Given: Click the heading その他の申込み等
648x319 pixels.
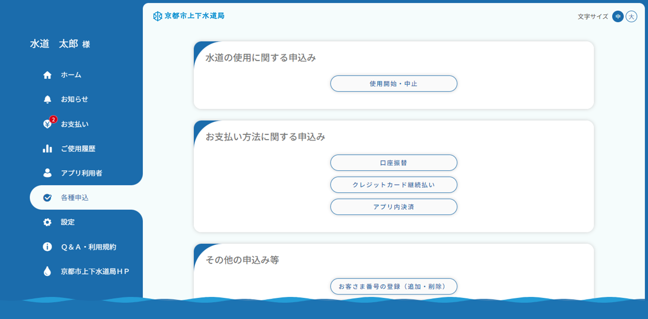Looking at the screenshot, I should point(242,260).
